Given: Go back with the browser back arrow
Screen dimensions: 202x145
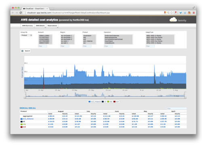Looking at the screenshot, I should [x=13, y=13].
